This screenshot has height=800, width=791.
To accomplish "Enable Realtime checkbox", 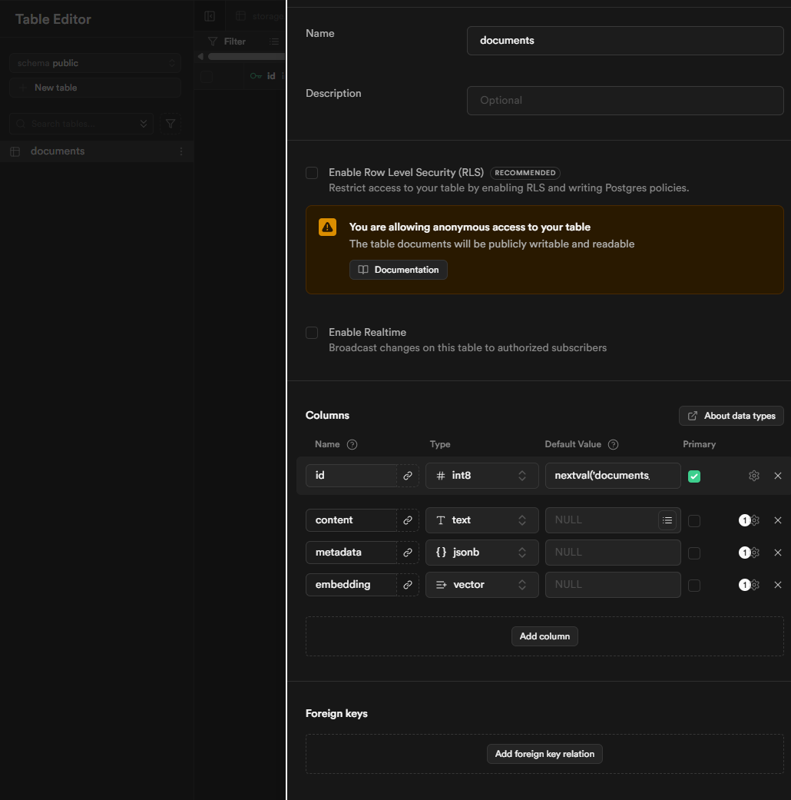I will [312, 333].
